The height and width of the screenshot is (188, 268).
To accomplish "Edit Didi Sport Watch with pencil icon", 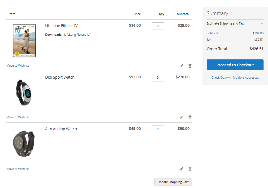I will coord(182,117).
